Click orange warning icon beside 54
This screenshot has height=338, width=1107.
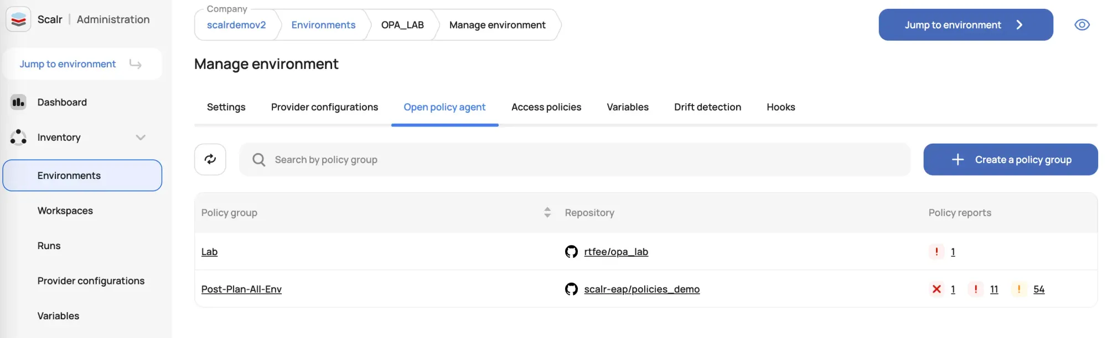pyautogui.click(x=1018, y=289)
